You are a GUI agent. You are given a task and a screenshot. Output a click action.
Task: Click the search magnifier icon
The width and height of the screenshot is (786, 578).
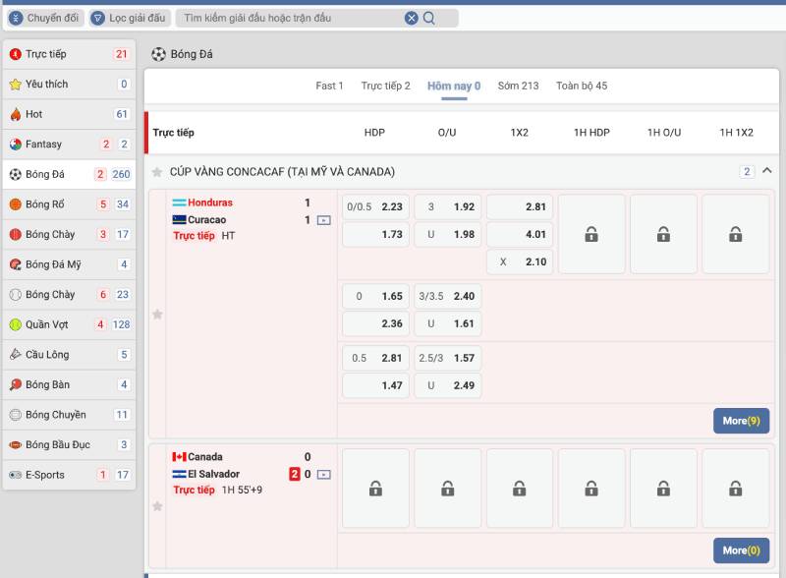click(429, 18)
